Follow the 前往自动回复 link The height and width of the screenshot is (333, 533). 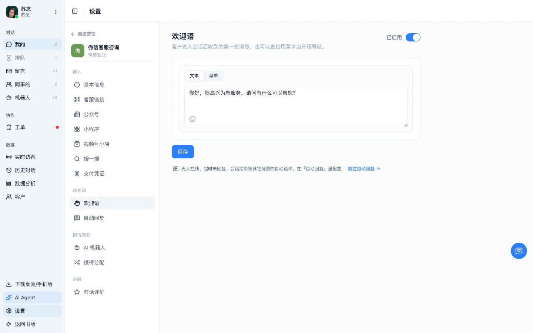pyautogui.click(x=364, y=169)
